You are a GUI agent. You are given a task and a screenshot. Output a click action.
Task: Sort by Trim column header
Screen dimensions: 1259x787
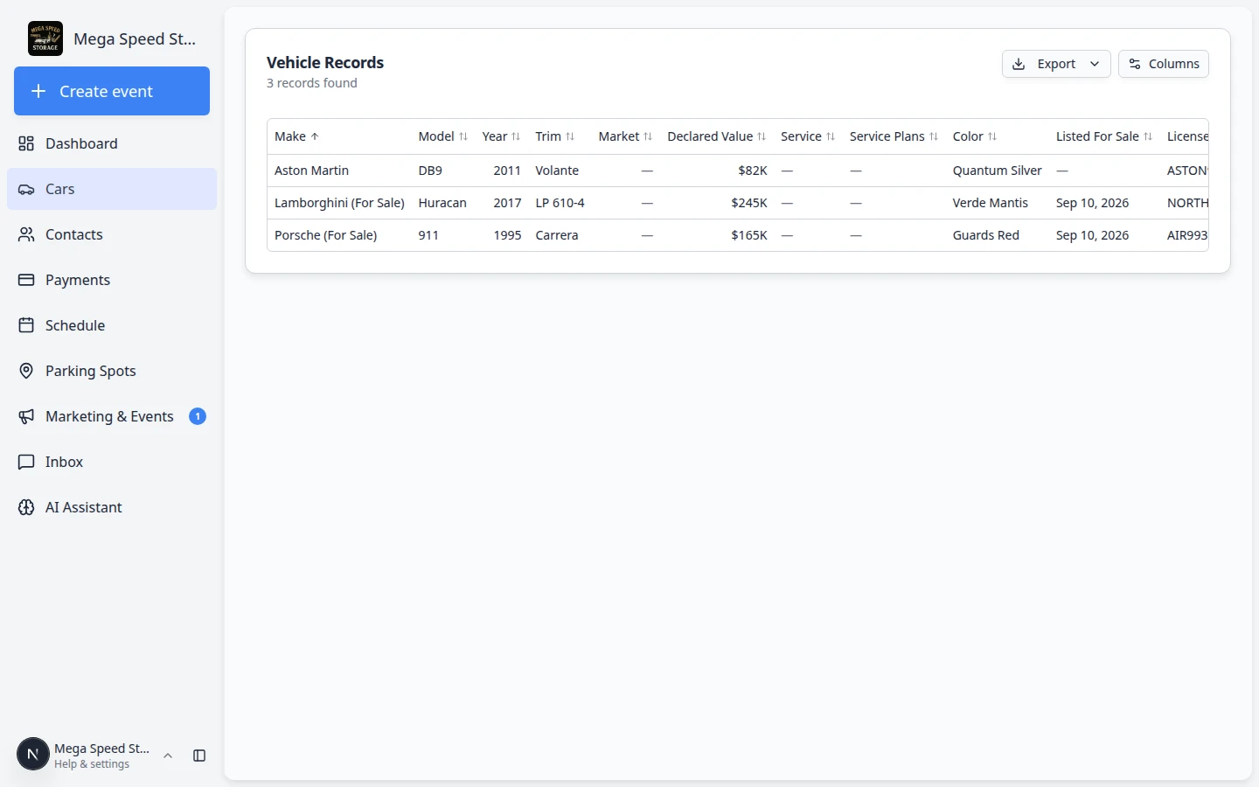555,136
